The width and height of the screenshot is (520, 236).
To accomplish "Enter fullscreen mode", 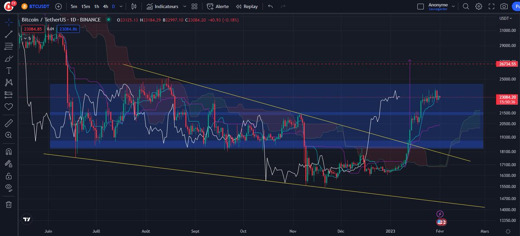I will pyautogui.click(x=491, y=7).
